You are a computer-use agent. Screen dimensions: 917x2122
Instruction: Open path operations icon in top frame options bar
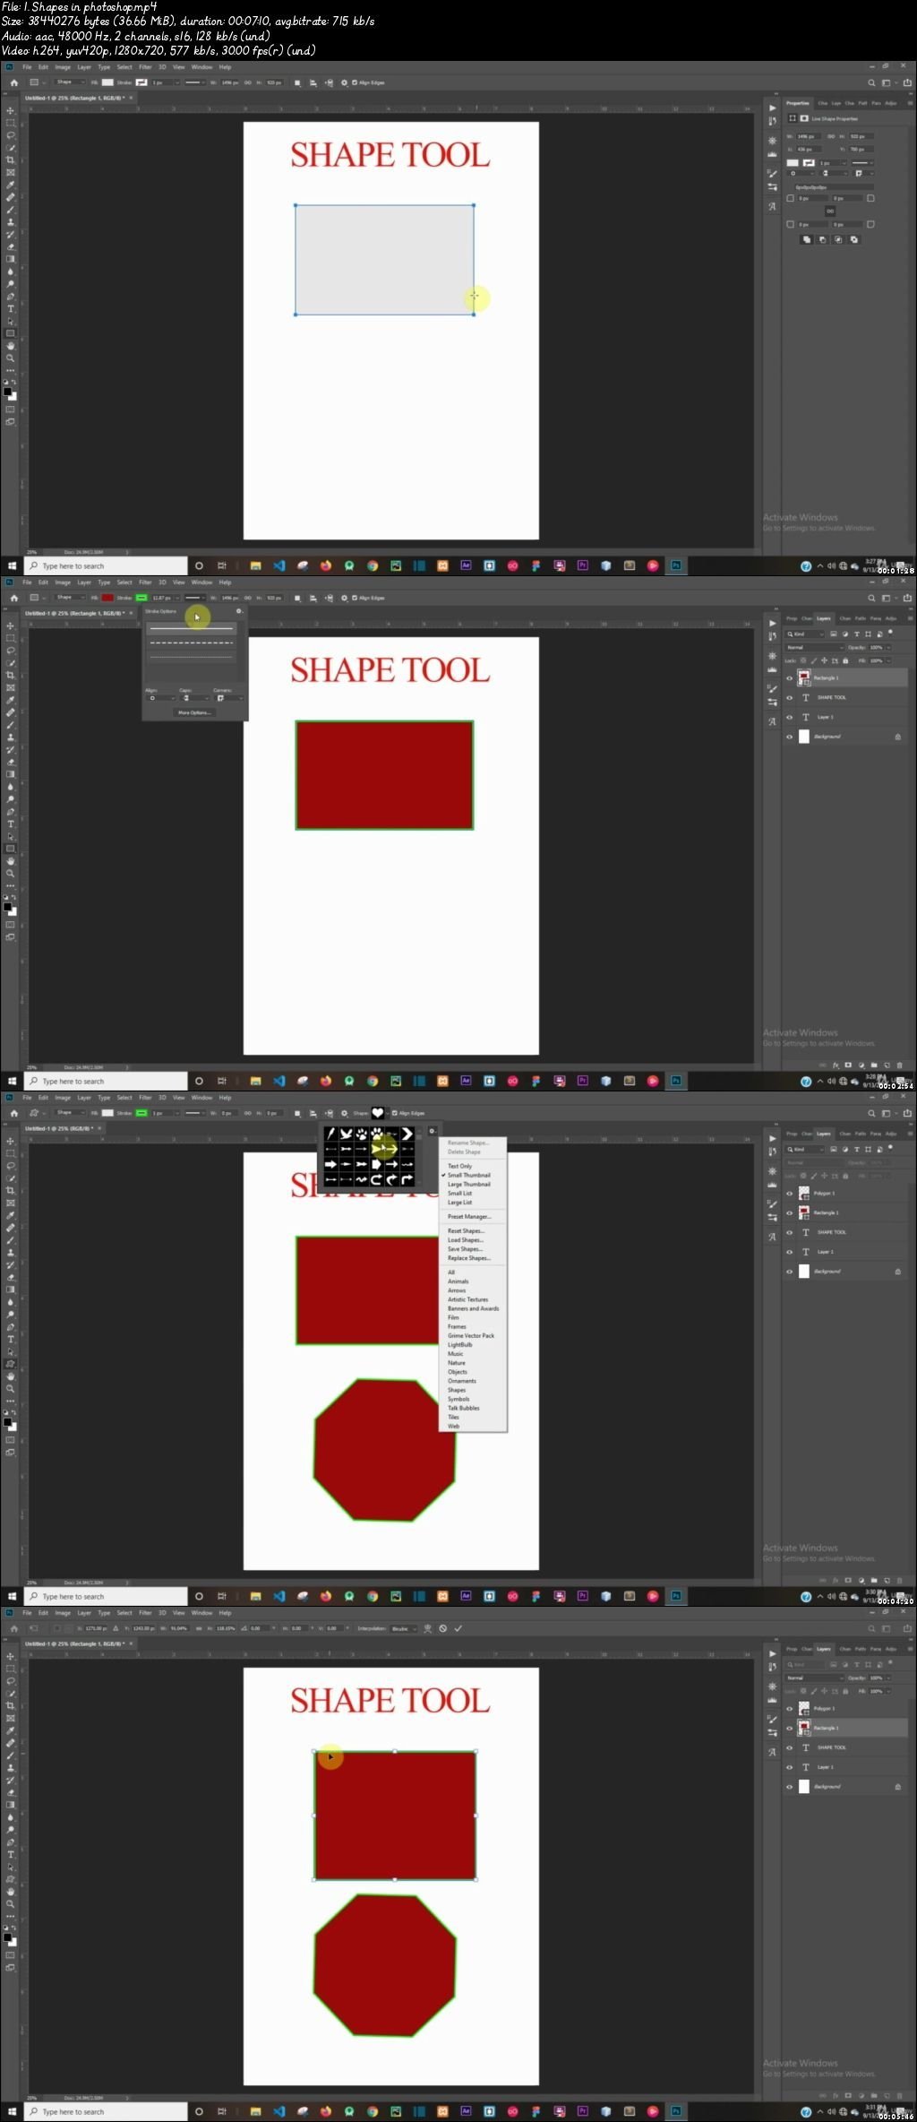(x=297, y=82)
